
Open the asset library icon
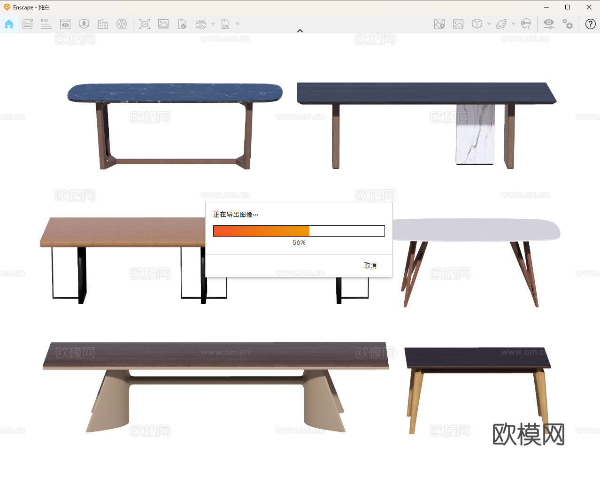84,24
